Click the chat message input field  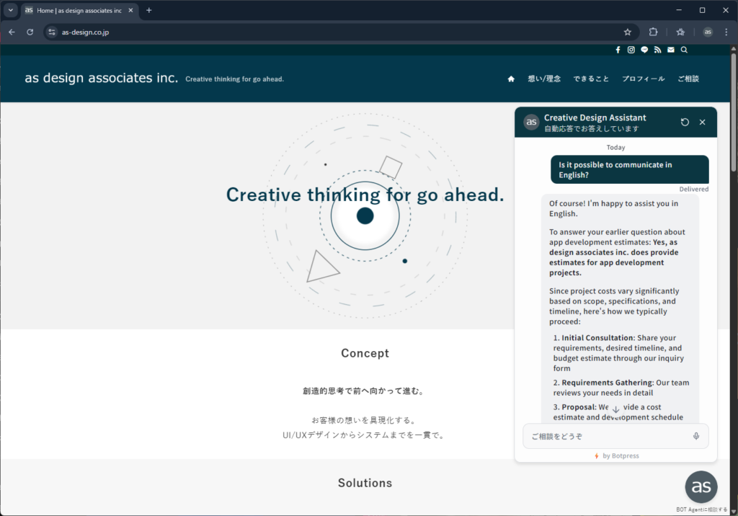coord(605,436)
